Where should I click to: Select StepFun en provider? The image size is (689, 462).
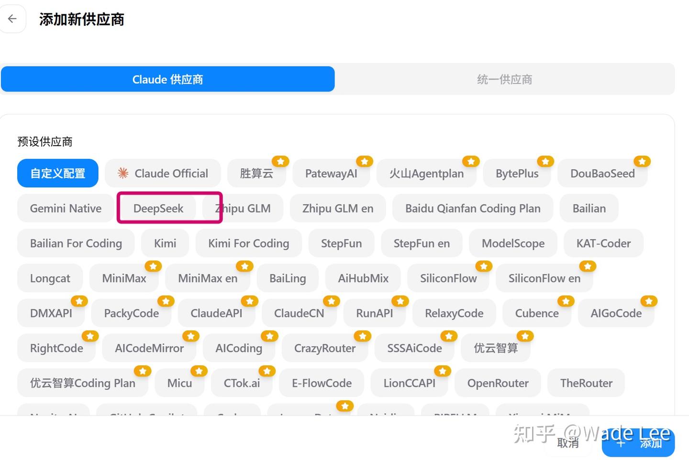[422, 243]
